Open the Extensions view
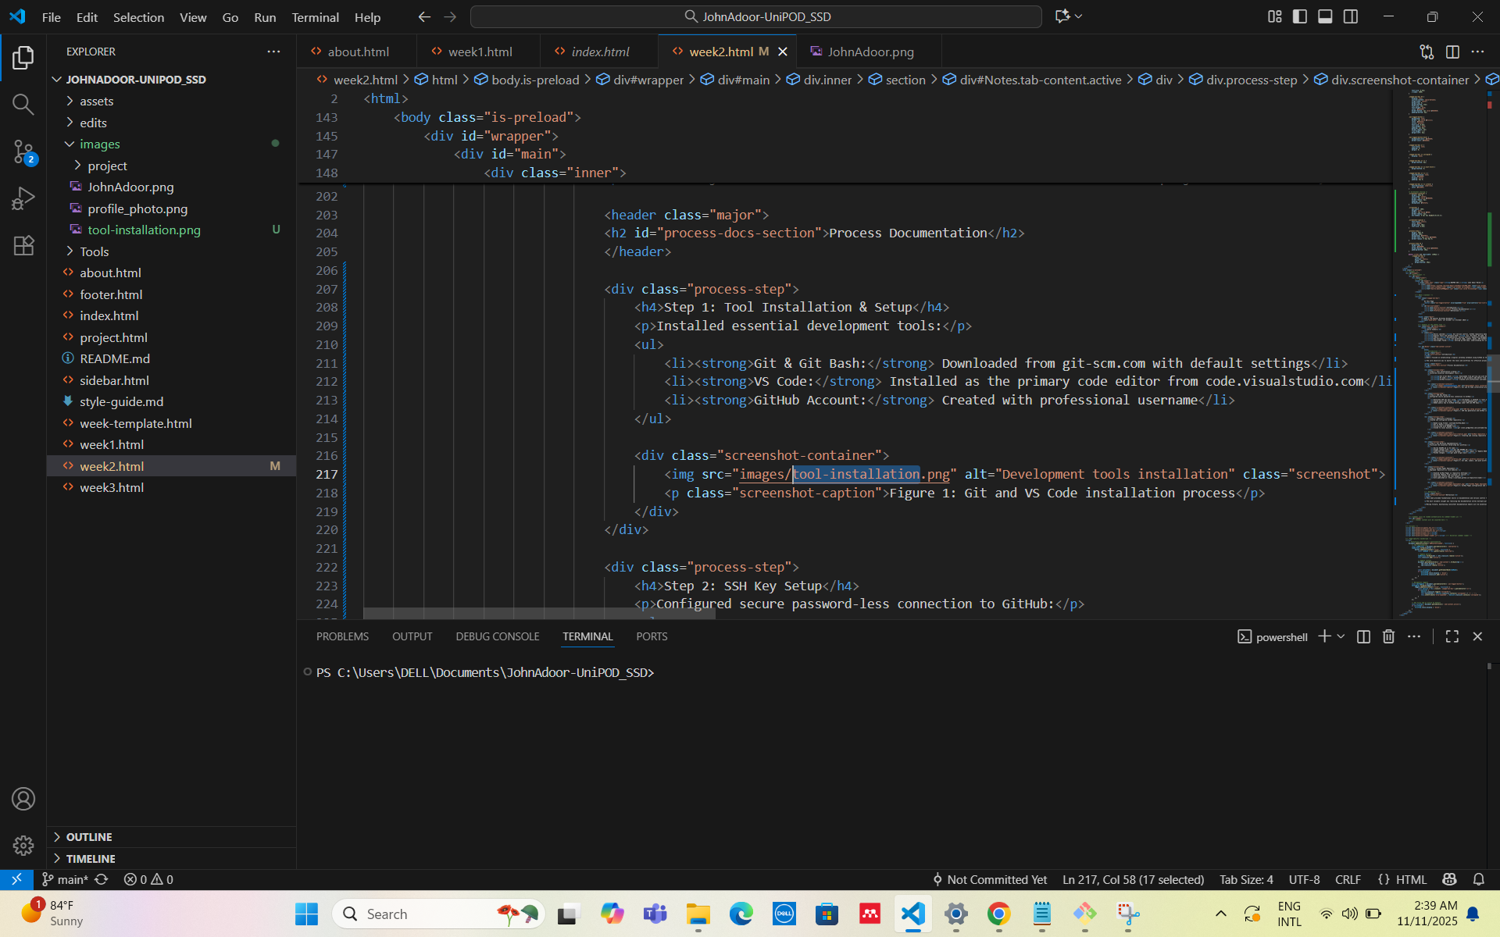The width and height of the screenshot is (1500, 937). pos(23,245)
